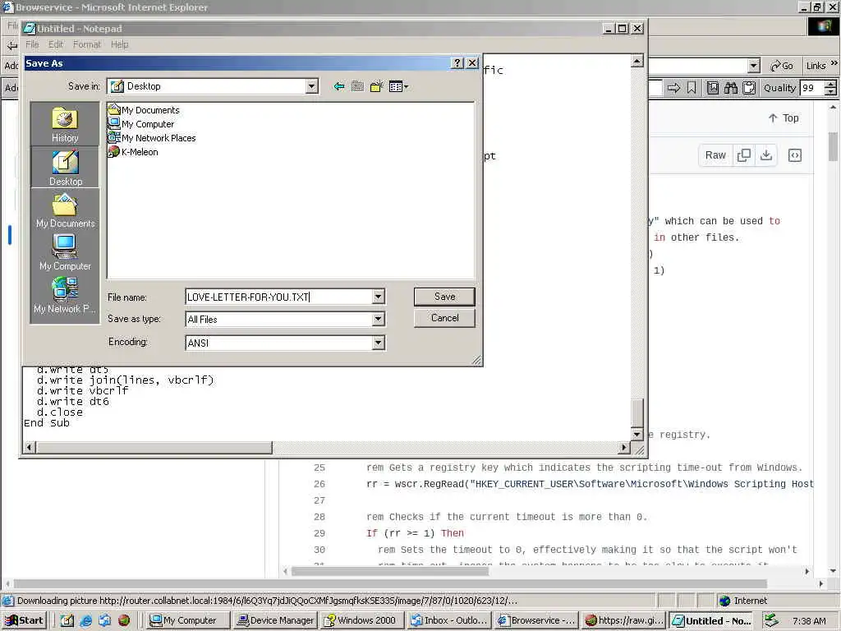Go back to last folder in Save As
841x631 pixels.
(339, 86)
